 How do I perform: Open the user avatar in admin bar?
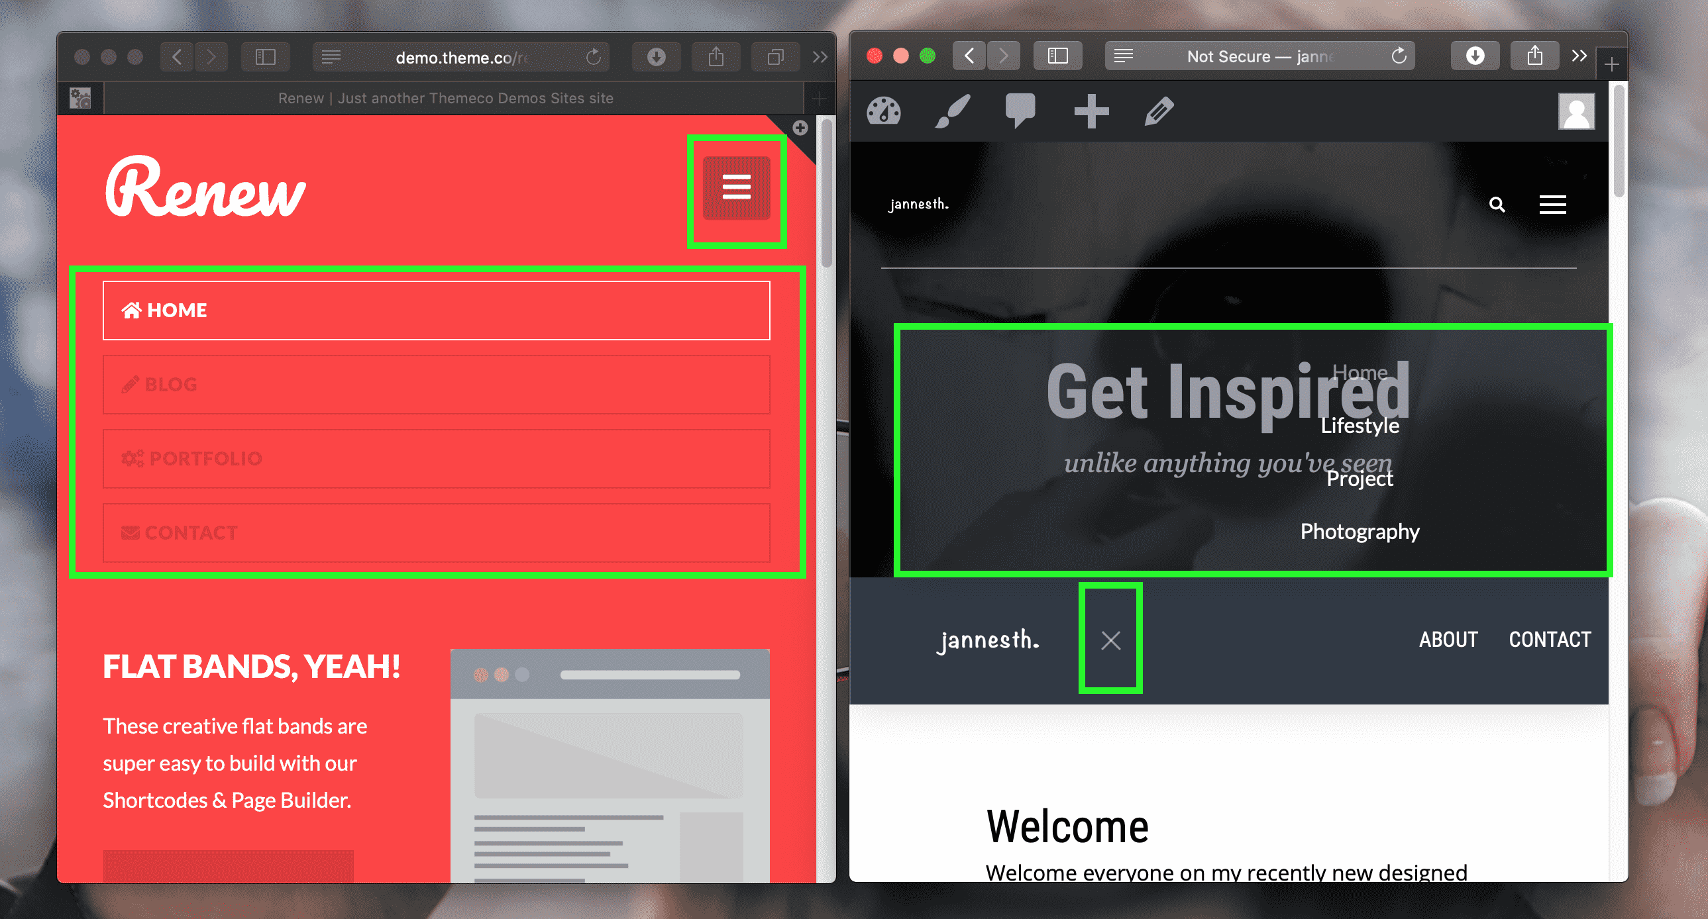coord(1577,111)
